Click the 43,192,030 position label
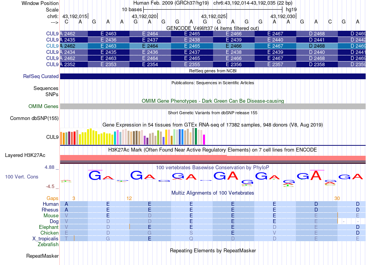This screenshot has width=366, height=265. point(283,16)
